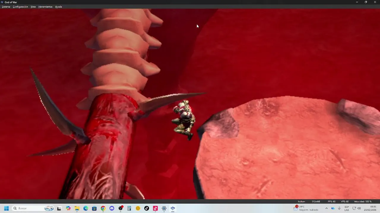
Task: Launch Copilot from the taskbar
Action: click(68, 208)
